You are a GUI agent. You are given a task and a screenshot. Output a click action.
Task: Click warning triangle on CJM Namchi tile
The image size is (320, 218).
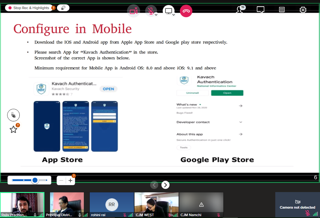(201, 205)
